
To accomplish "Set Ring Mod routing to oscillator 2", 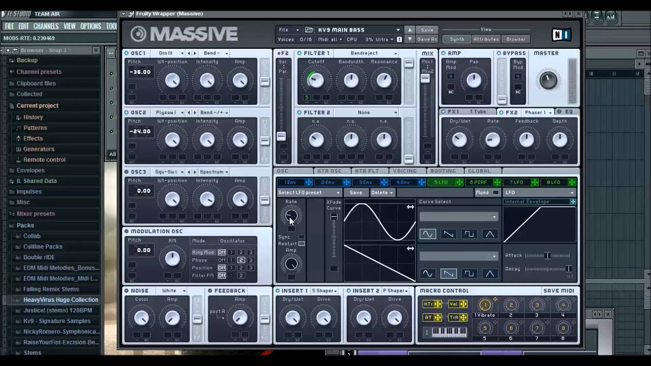I will tap(241, 253).
